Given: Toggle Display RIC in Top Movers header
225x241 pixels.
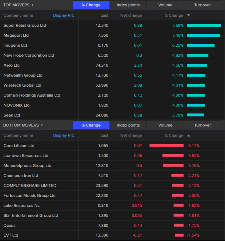Looking at the screenshot, I should click(x=64, y=15).
